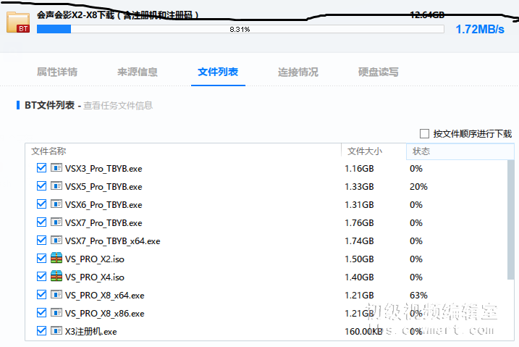Viewport: 519px width, 347px height.
Task: Select the 文件列表 tab
Action: click(218, 72)
